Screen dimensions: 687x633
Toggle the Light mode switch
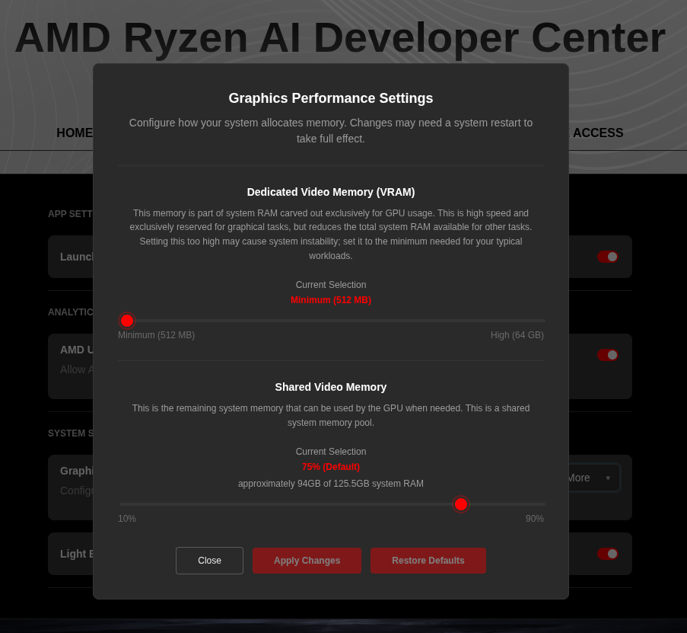tap(608, 554)
